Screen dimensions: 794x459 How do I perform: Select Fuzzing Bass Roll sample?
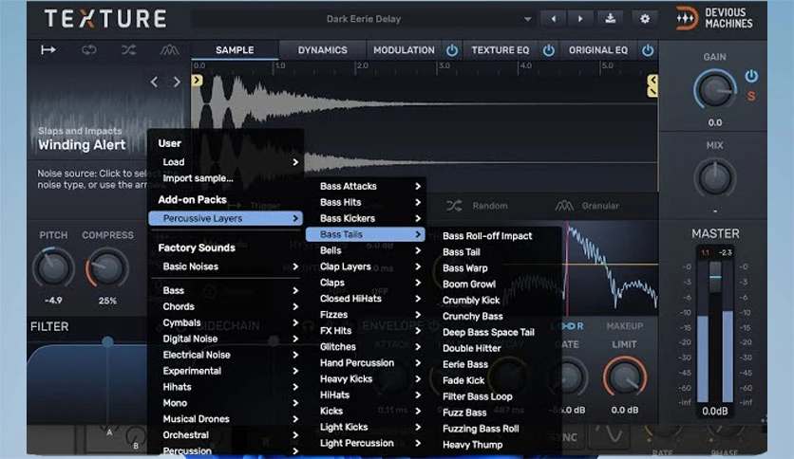481,429
